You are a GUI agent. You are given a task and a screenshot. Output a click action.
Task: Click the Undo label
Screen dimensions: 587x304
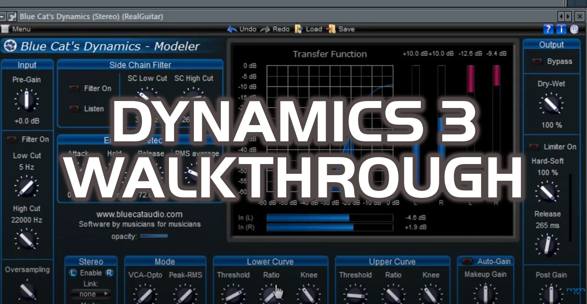[x=248, y=29]
